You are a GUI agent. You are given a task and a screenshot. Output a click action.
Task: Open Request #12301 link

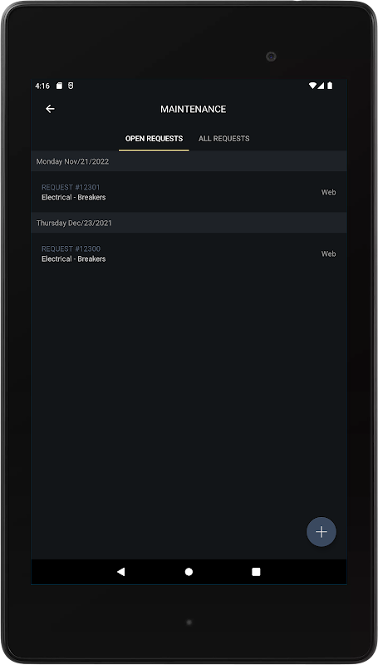pyautogui.click(x=71, y=187)
